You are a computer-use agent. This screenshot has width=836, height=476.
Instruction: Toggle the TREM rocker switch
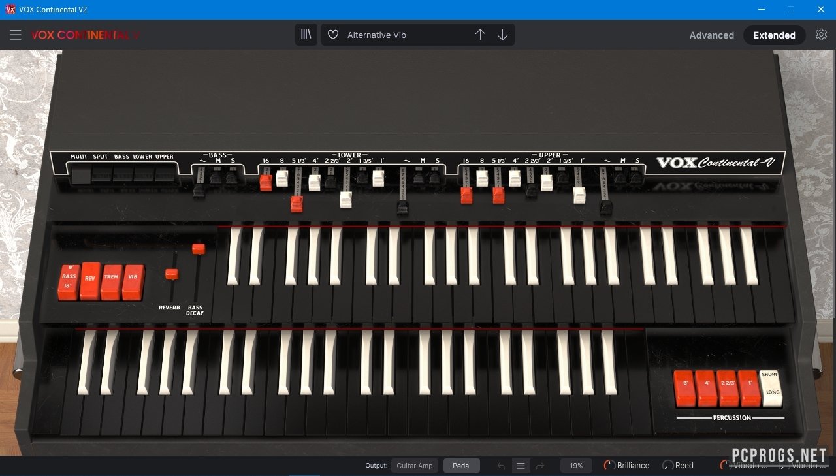coord(112,282)
